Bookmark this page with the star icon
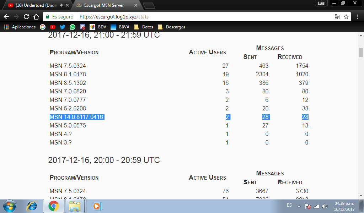364x213 pixels. 346,17
